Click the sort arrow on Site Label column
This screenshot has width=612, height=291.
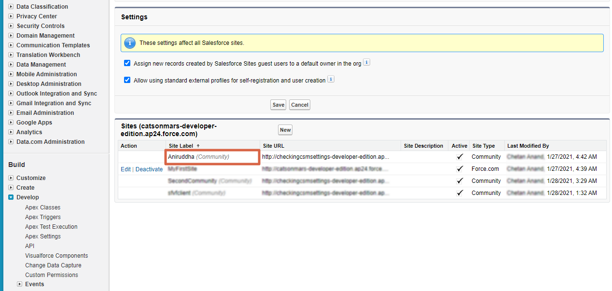coord(198,146)
